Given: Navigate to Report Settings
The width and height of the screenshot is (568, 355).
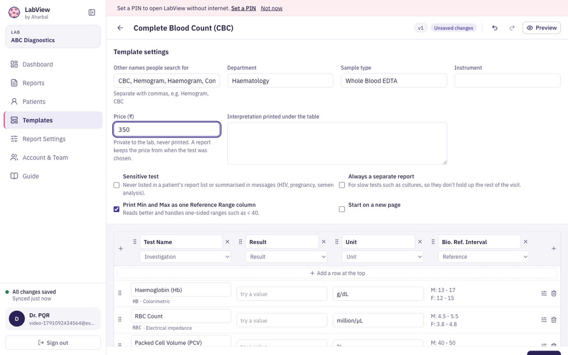Looking at the screenshot, I should point(53,139).
